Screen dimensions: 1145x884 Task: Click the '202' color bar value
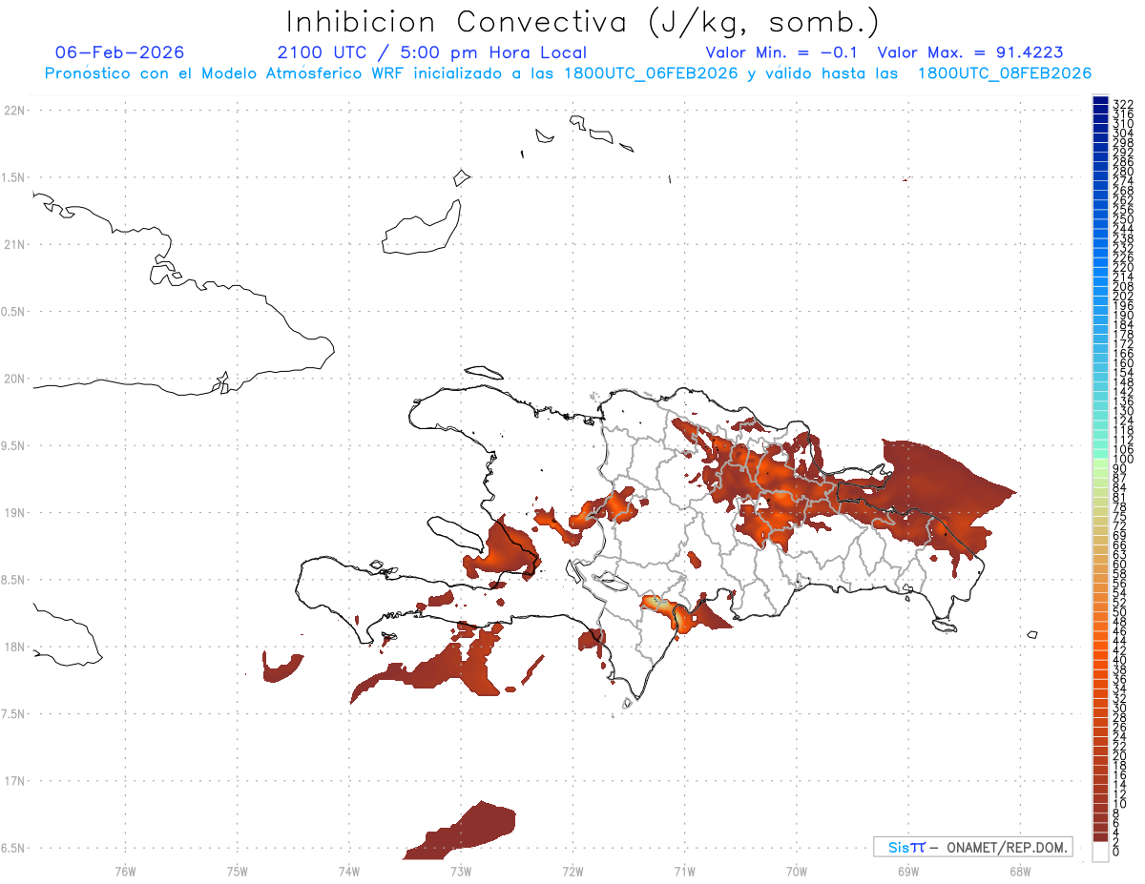1122,296
